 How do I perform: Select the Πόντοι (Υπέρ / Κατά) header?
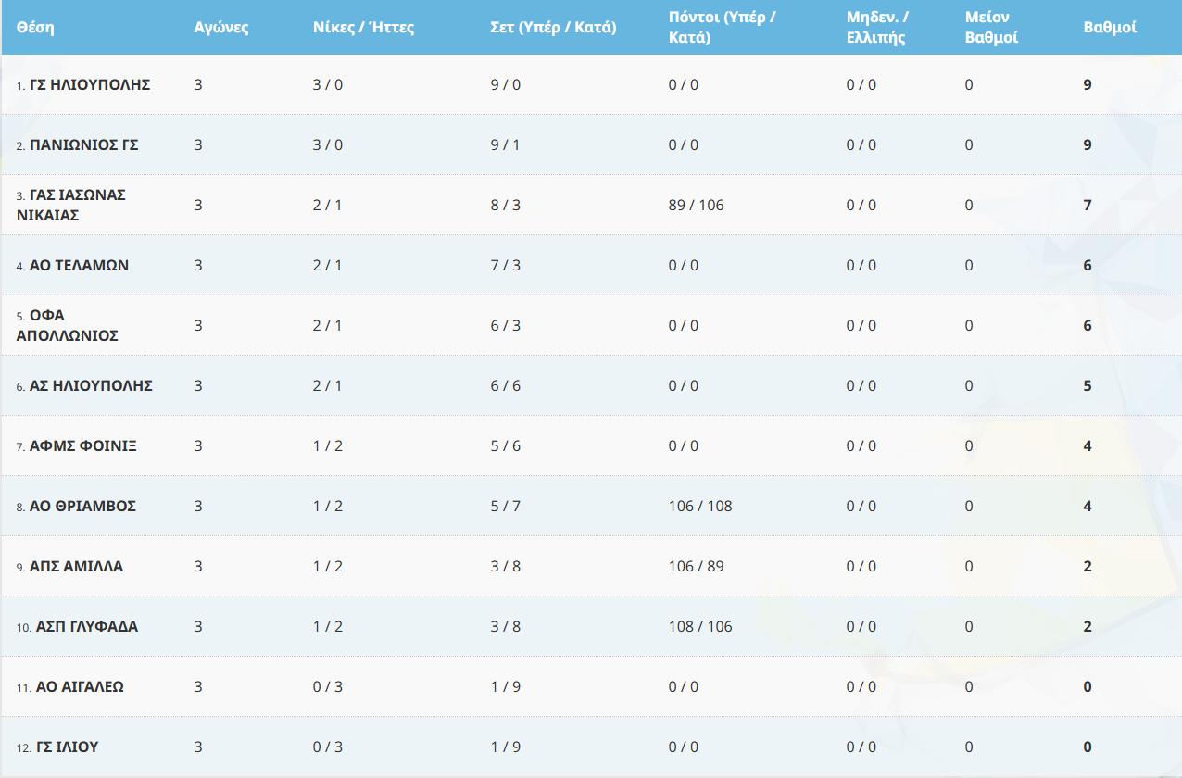pos(723,27)
